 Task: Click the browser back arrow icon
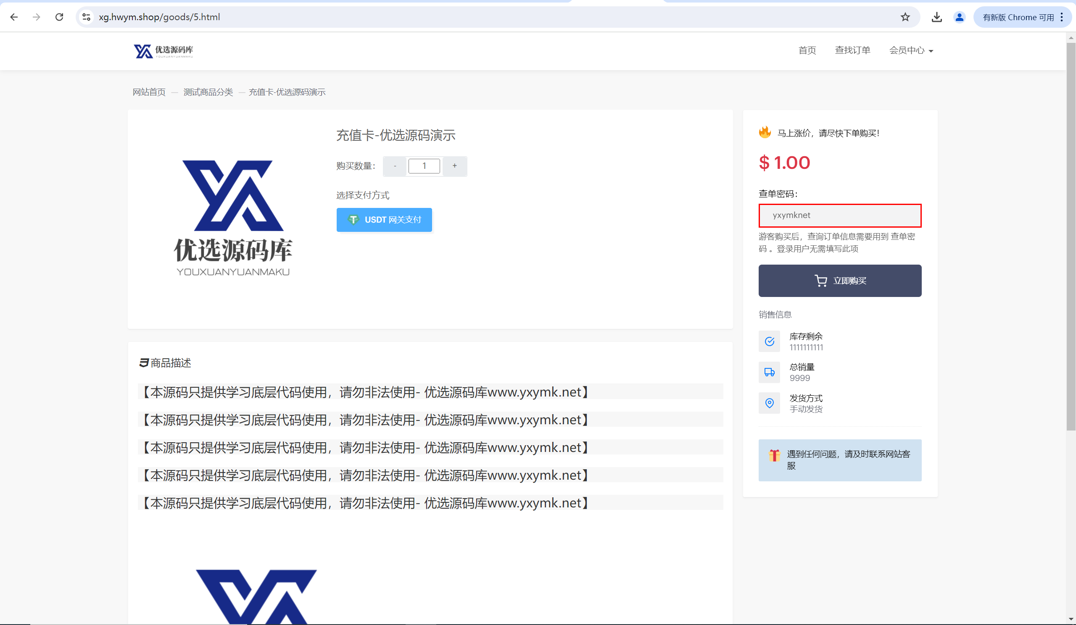(x=14, y=17)
